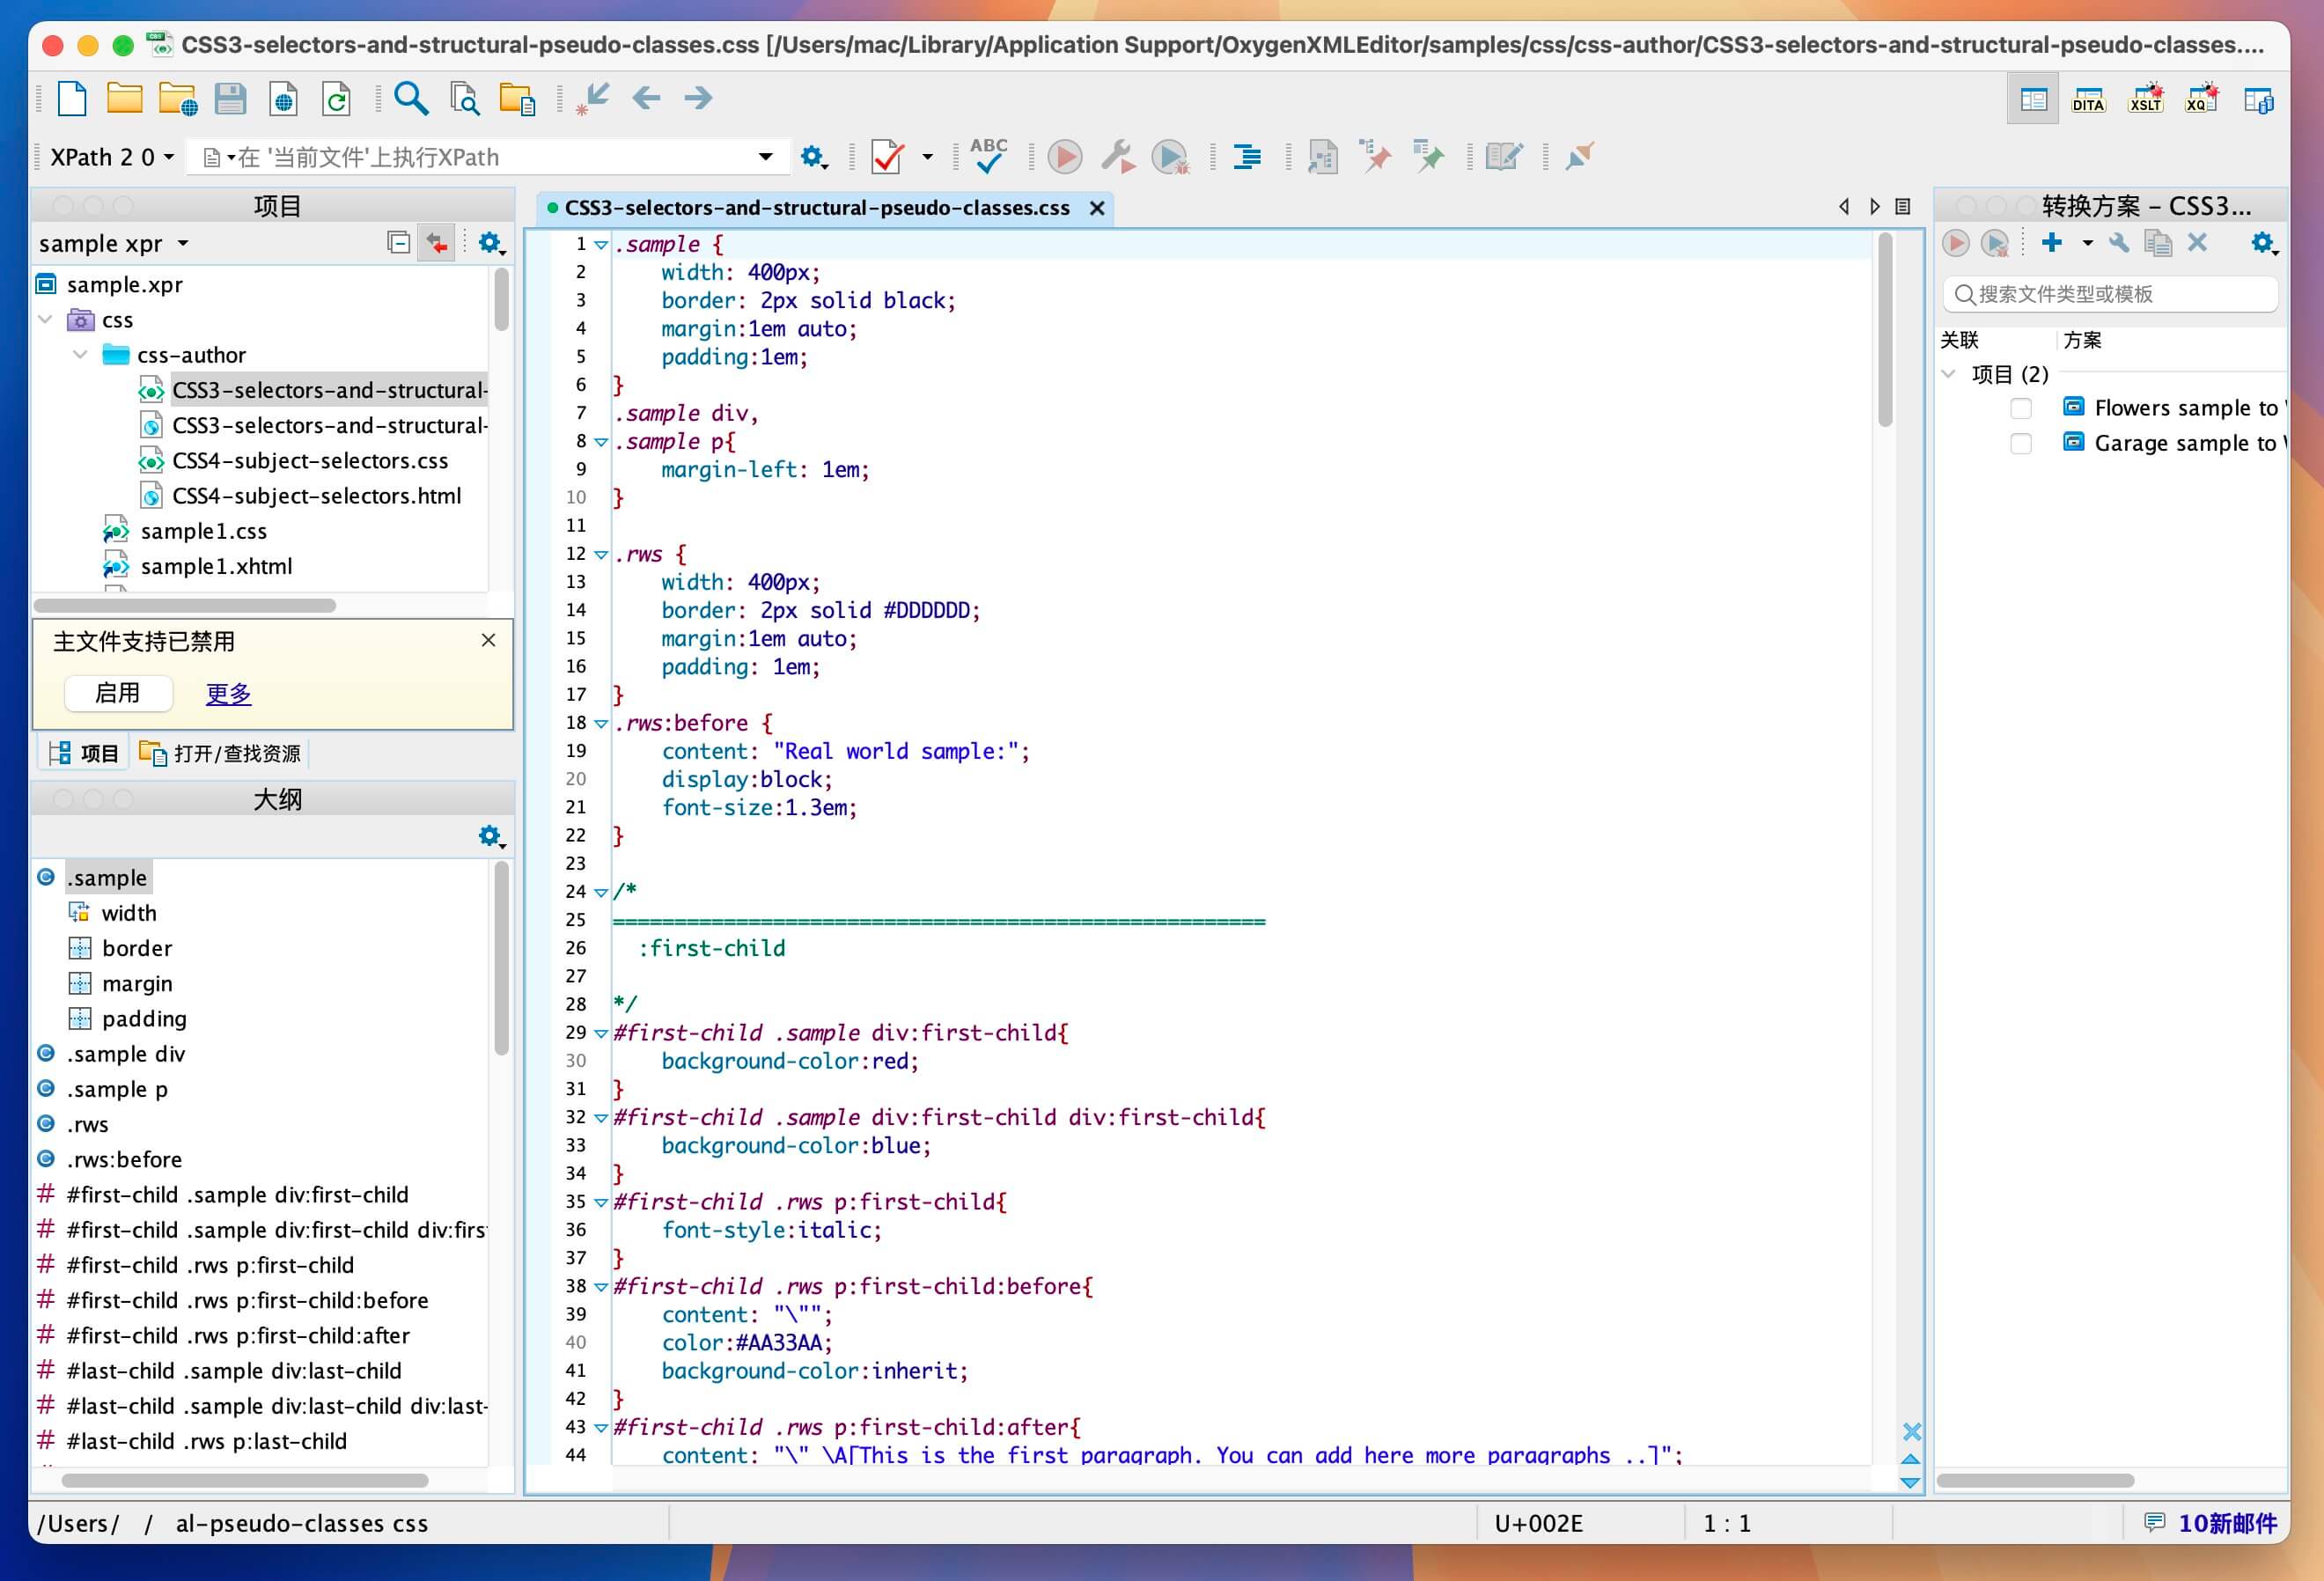Open the Find/Replace magnifier icon

pyautogui.click(x=411, y=99)
